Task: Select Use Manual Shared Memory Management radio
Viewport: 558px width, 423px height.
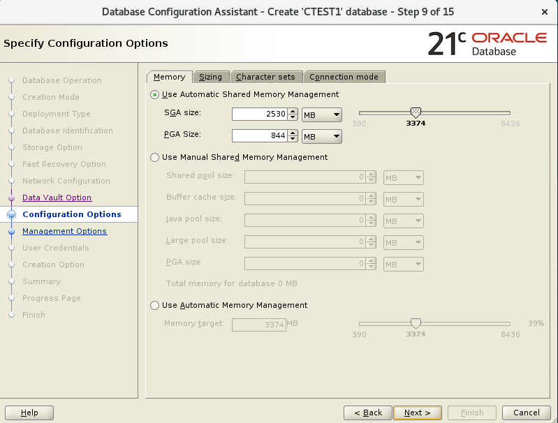Action: (x=155, y=157)
